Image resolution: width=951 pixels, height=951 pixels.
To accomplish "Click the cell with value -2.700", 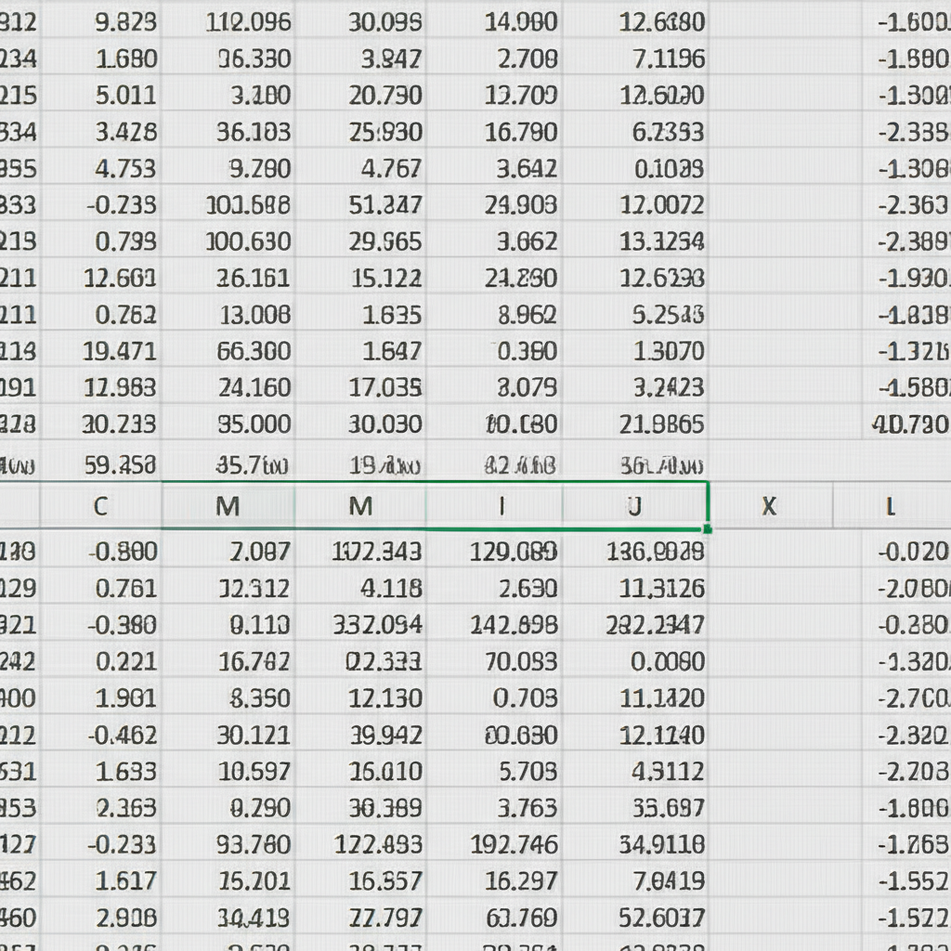I will pos(907,697).
